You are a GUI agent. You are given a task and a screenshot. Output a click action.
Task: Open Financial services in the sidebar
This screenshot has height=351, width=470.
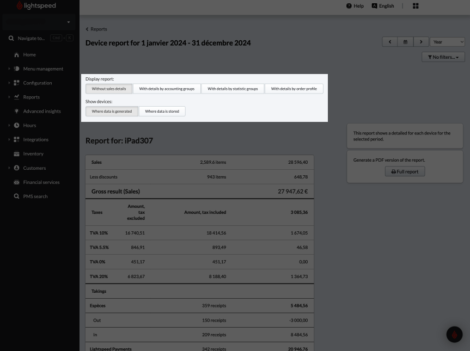click(x=41, y=182)
